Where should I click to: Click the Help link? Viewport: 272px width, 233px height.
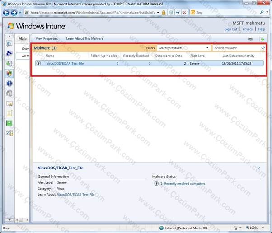point(262,29)
